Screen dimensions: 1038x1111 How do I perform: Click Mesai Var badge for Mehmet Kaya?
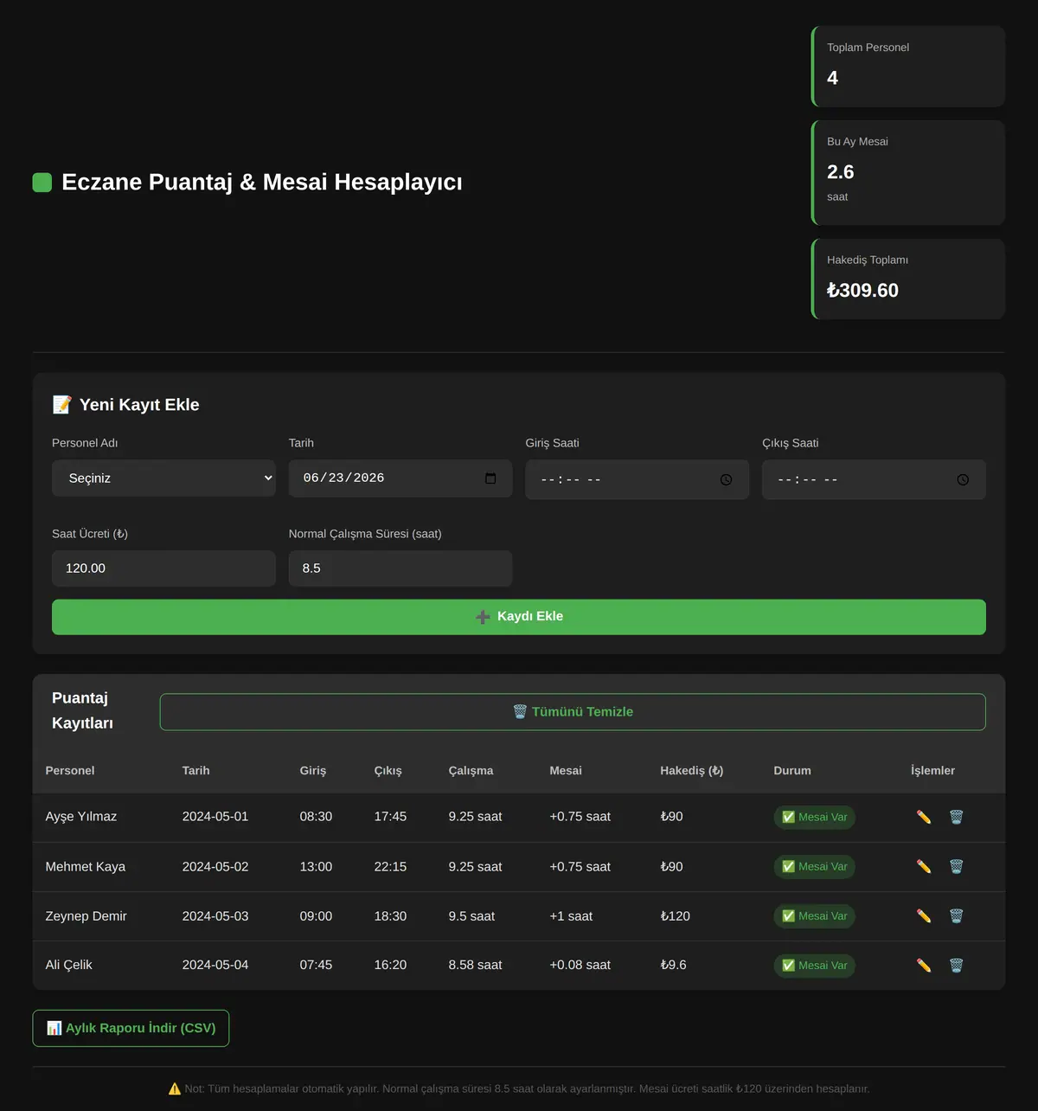click(814, 866)
